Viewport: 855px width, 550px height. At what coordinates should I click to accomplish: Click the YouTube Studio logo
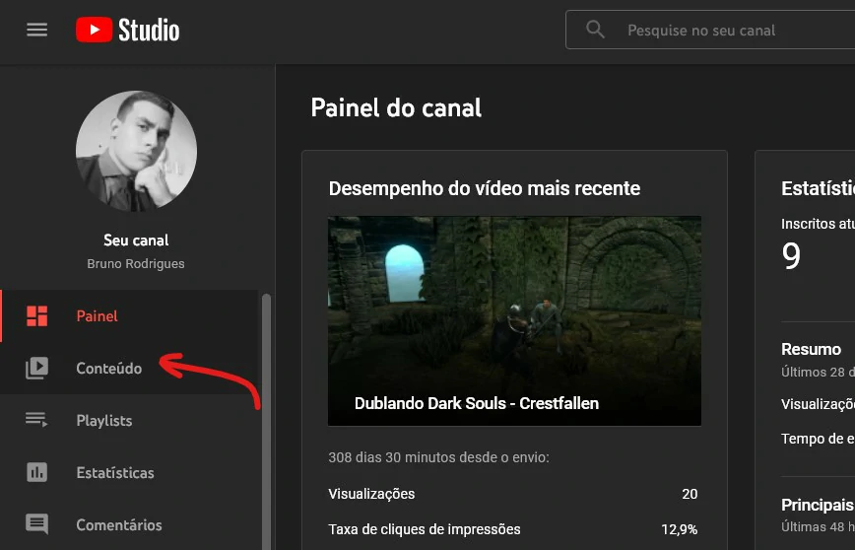pos(128,30)
